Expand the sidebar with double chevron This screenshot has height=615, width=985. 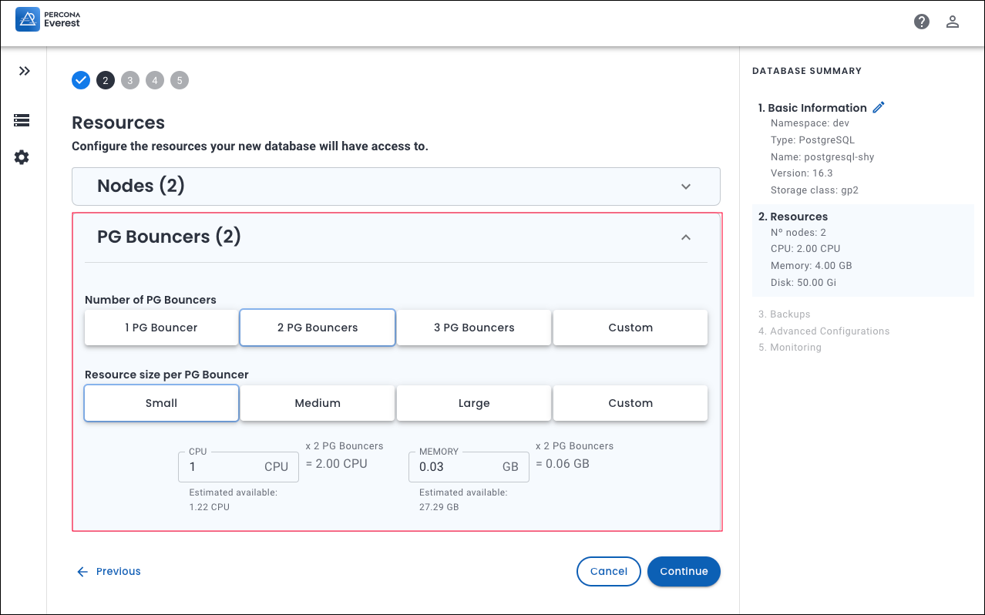pyautogui.click(x=25, y=71)
